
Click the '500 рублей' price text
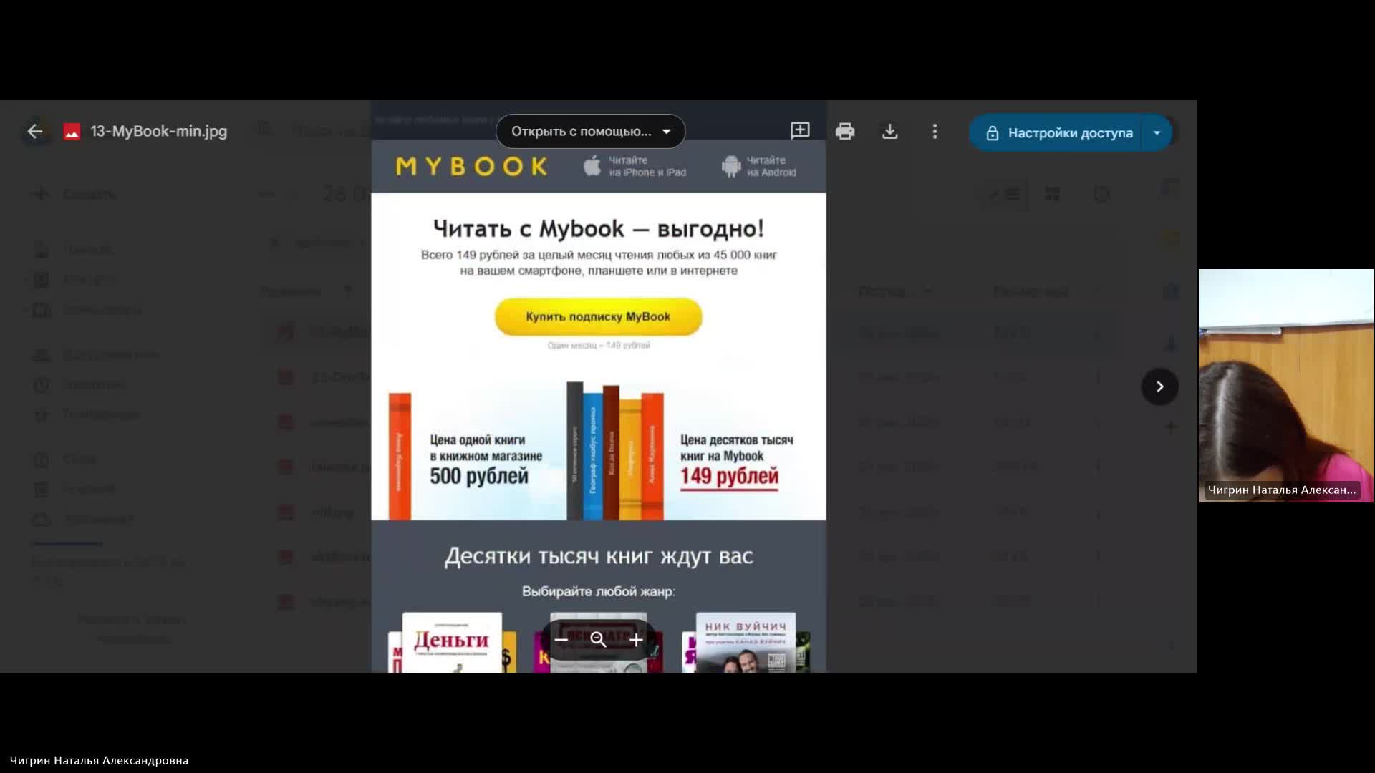pyautogui.click(x=479, y=476)
